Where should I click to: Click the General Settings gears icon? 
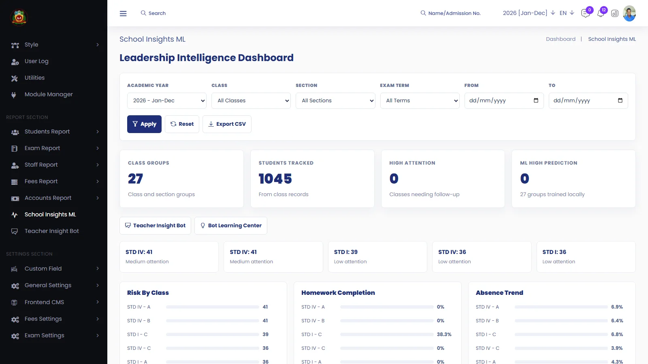click(x=15, y=286)
